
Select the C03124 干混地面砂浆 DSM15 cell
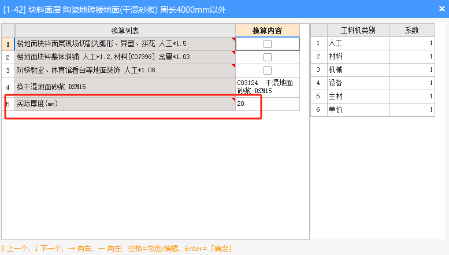click(268, 87)
